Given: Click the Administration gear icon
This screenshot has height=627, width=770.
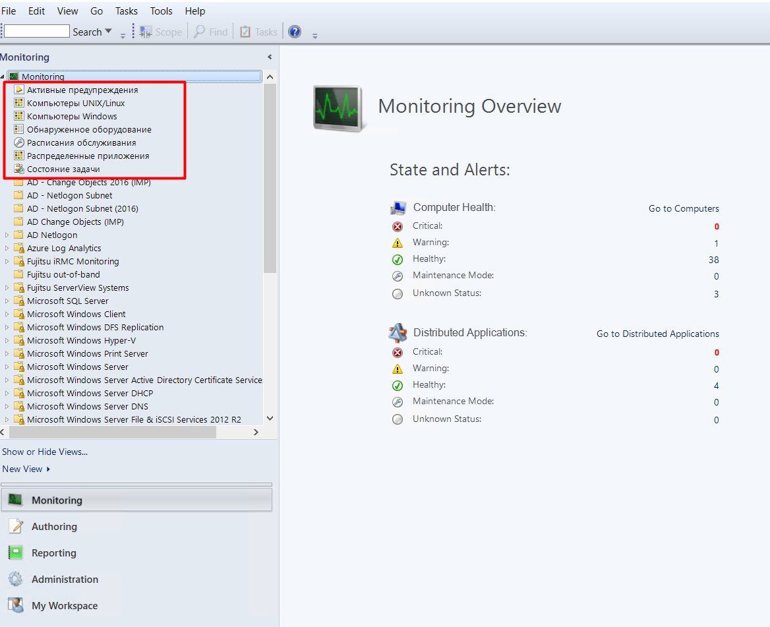Looking at the screenshot, I should (x=16, y=580).
